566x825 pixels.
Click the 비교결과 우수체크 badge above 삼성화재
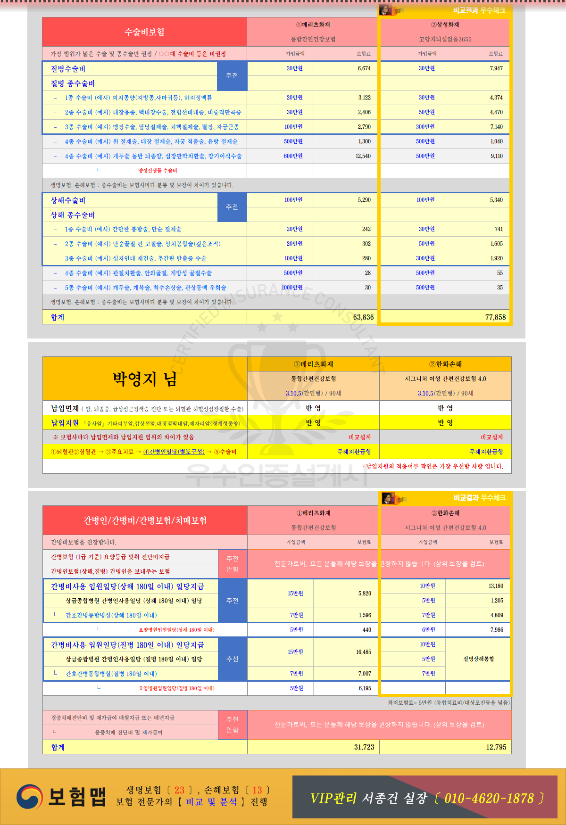click(479, 10)
